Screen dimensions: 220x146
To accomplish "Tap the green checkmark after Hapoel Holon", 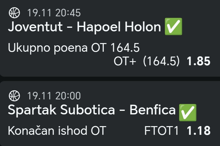I will point(173,27).
